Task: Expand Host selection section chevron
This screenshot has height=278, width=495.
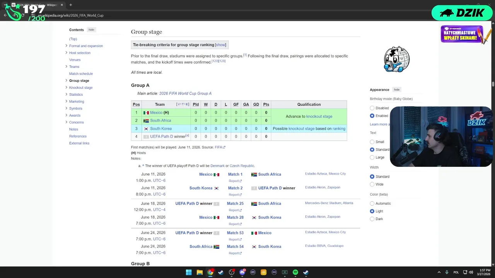Action: pyautogui.click(x=66, y=53)
